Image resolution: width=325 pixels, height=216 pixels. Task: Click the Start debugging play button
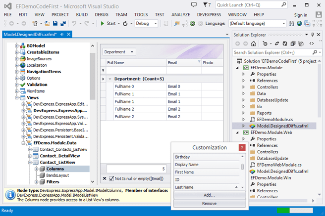pyautogui.click(x=103, y=23)
